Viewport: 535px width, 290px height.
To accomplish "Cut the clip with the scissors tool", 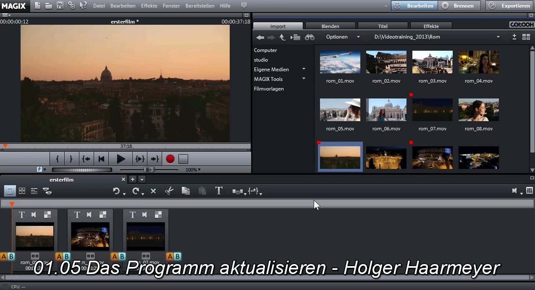I will tap(169, 191).
